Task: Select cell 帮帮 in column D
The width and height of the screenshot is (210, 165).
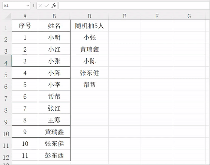Action: pyautogui.click(x=90, y=84)
